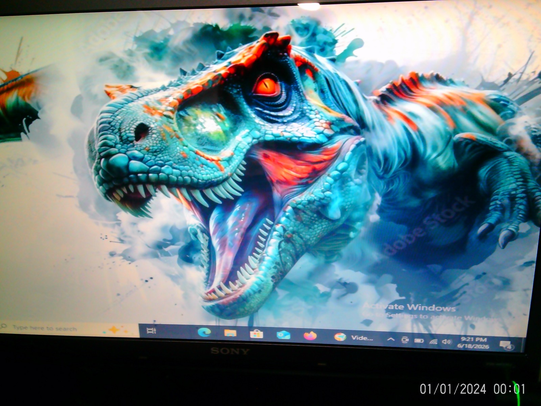Viewport: 541px width, 406px height.
Task: Open the search highlights sparkle icon
Action: coord(114,330)
